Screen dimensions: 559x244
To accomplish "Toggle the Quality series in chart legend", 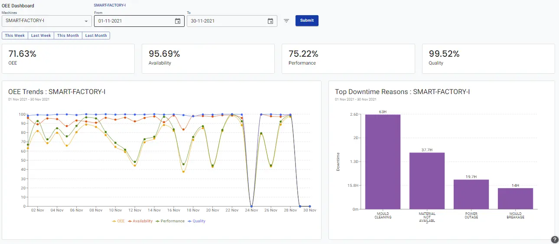I will coord(196,221).
